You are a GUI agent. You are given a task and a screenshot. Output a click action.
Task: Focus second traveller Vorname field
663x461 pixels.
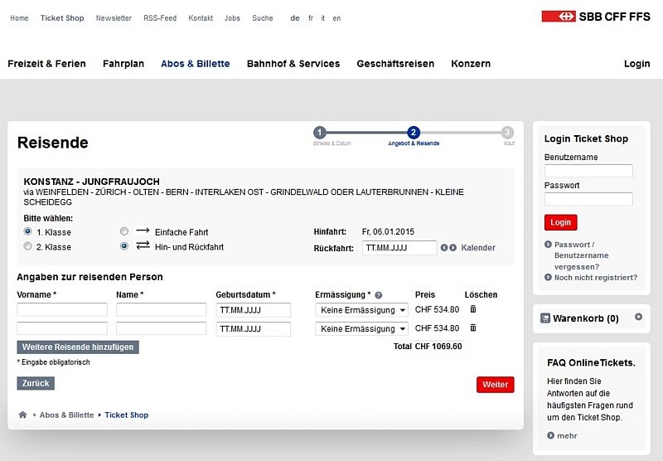(62, 328)
